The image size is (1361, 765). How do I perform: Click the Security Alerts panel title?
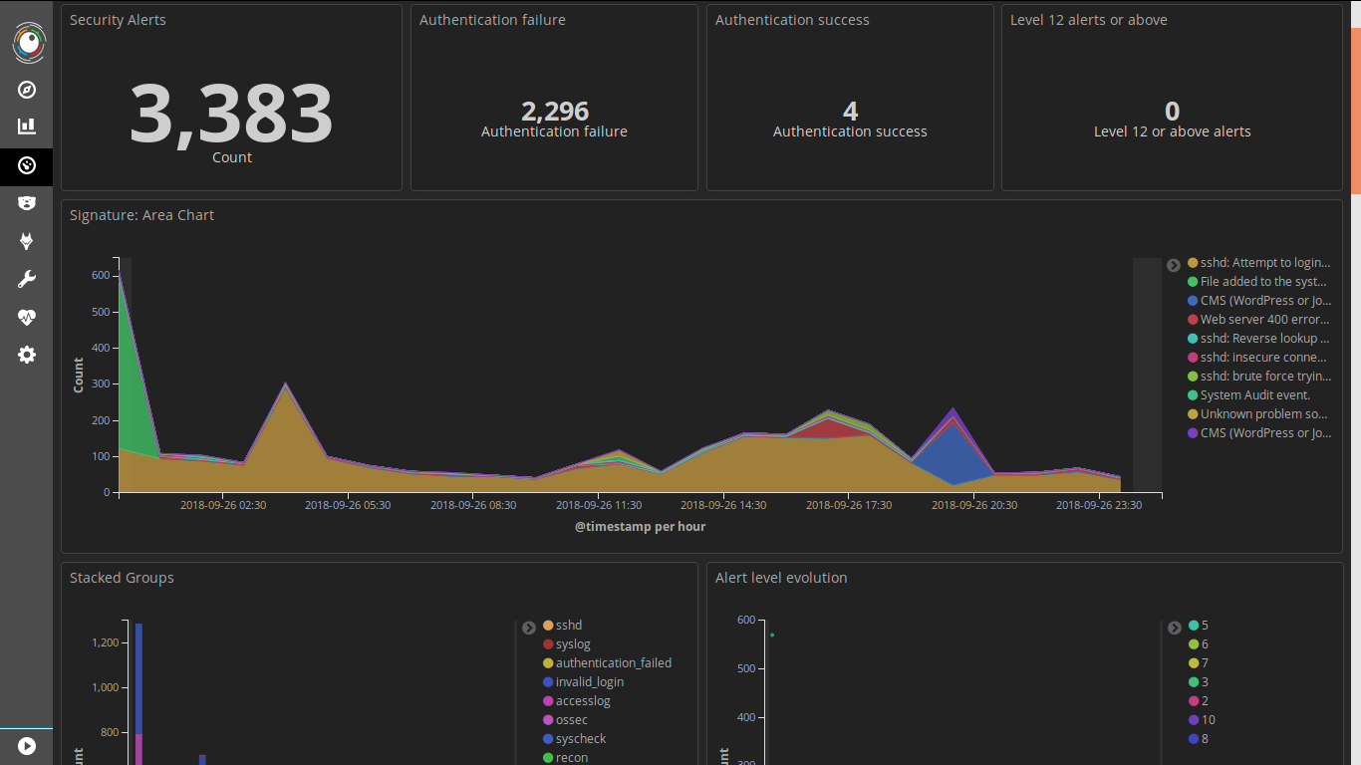[x=118, y=20]
